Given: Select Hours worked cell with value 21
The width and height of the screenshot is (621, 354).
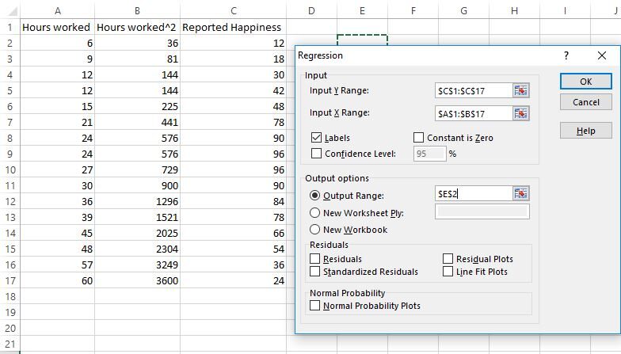Looking at the screenshot, I should click(x=57, y=122).
